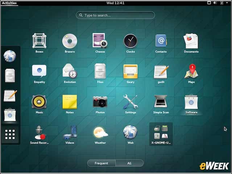The height and width of the screenshot is (174, 232).
Task: Launch the Clocks app
Action: tap(130, 43)
